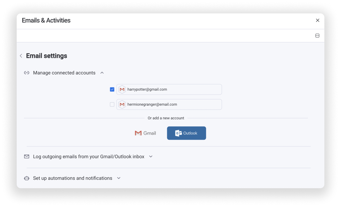Click the link icon beside Manage connected accounts

(26, 73)
